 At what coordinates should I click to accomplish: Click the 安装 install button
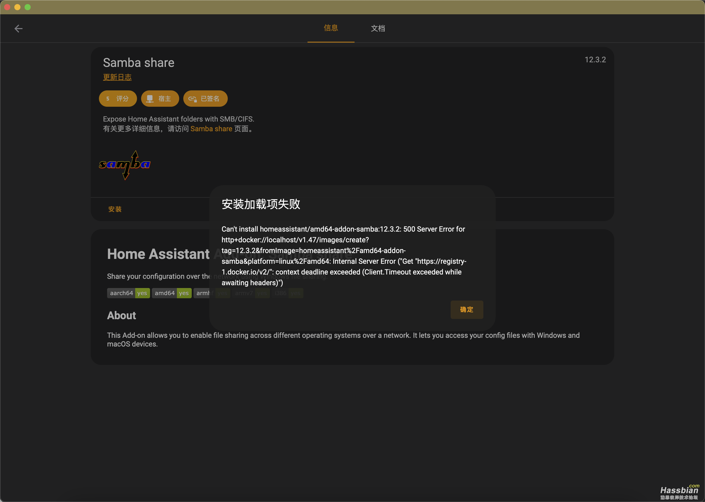[115, 209]
